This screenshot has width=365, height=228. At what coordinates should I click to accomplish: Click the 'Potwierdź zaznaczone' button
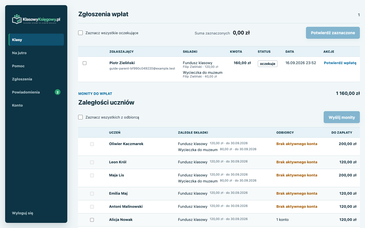[x=333, y=33]
